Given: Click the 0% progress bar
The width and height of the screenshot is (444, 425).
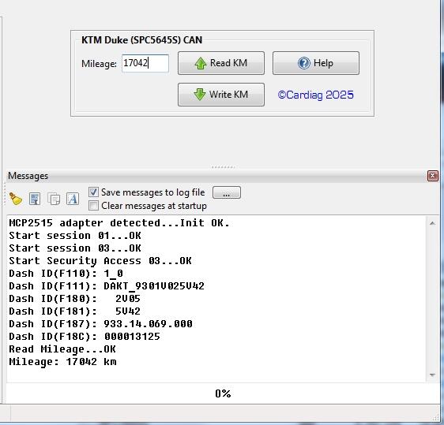Looking at the screenshot, I should click(x=223, y=393).
